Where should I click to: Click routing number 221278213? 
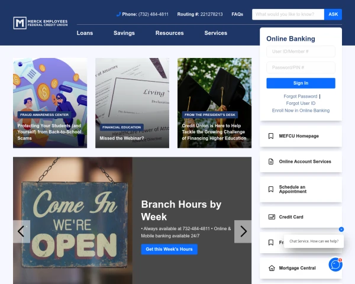click(x=211, y=14)
